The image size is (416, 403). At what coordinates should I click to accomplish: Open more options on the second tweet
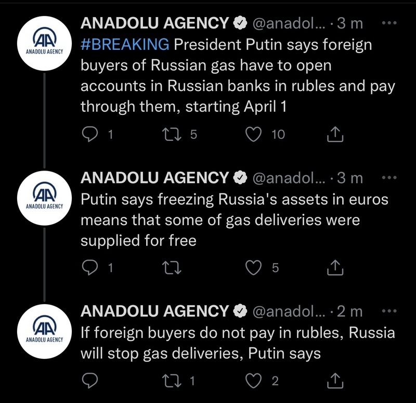click(389, 177)
